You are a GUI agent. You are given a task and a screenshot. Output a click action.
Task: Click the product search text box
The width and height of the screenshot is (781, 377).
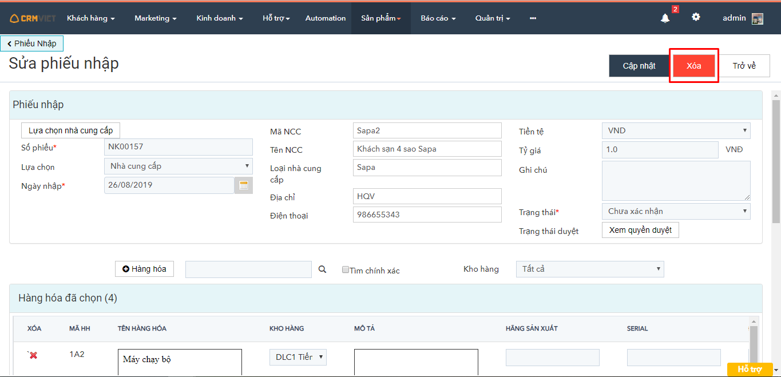(248, 269)
